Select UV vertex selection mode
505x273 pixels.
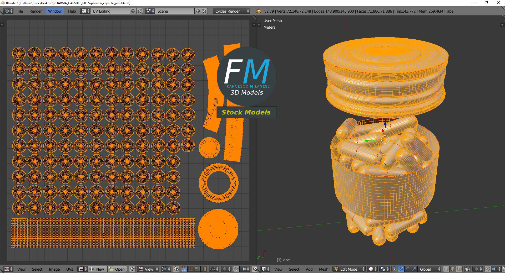coord(184,269)
